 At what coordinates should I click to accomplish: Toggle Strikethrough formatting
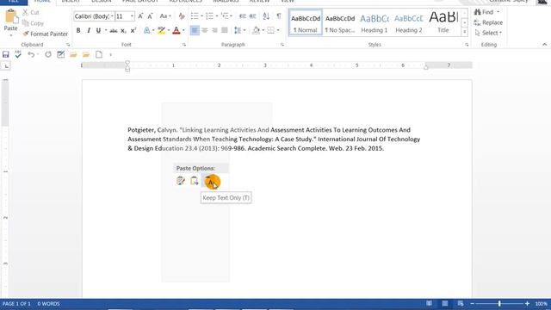click(x=114, y=31)
